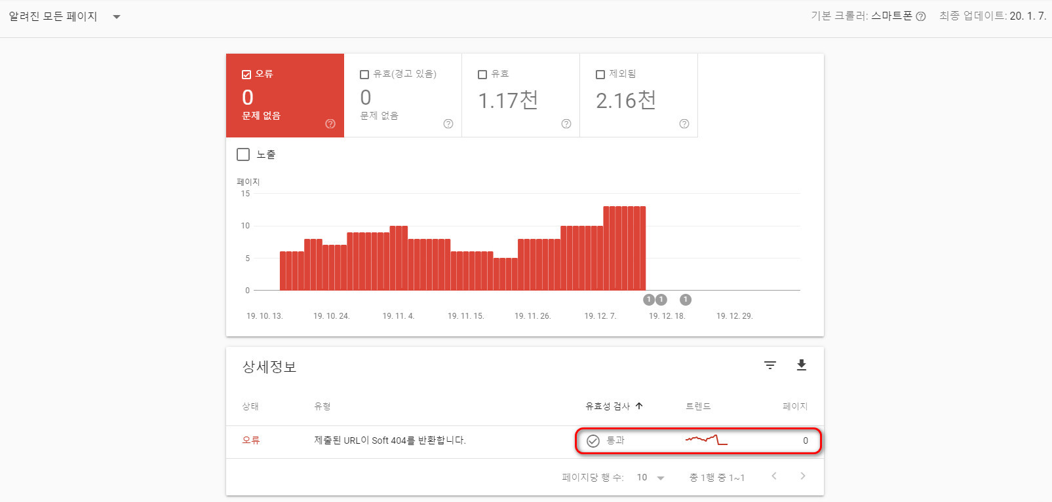Click the help icon beside the 2.16천 value
This screenshot has width=1052, height=502.
684,124
